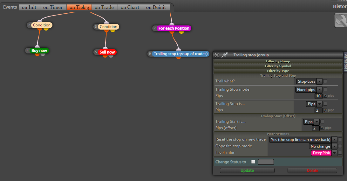Click the Update button
347x181 pixels.
[x=247, y=171]
